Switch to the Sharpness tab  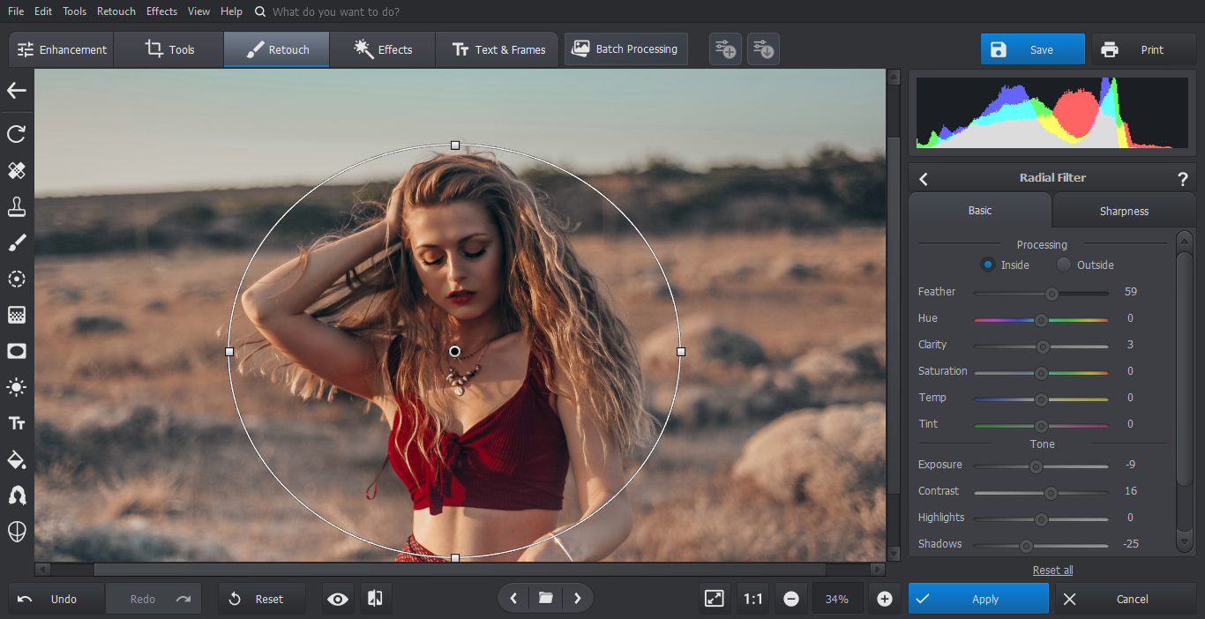pyautogui.click(x=1123, y=211)
